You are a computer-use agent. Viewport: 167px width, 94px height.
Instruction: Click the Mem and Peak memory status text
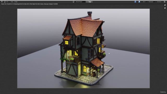click(x=32, y=4)
